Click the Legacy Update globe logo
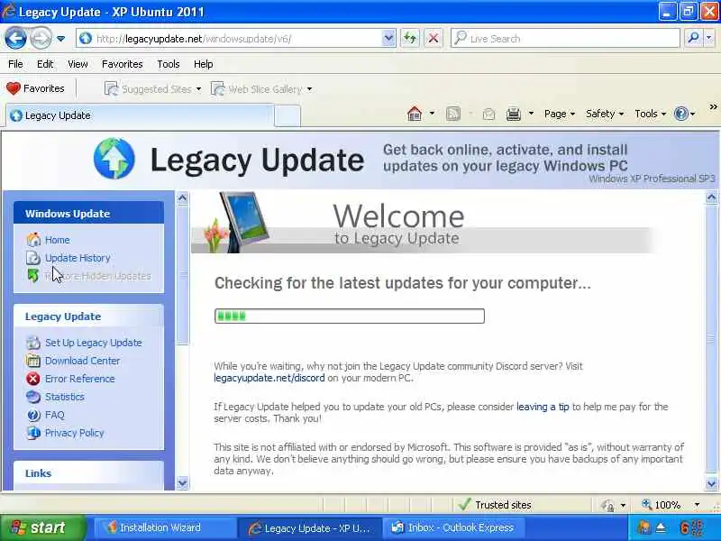The width and height of the screenshot is (721, 541). 114,159
